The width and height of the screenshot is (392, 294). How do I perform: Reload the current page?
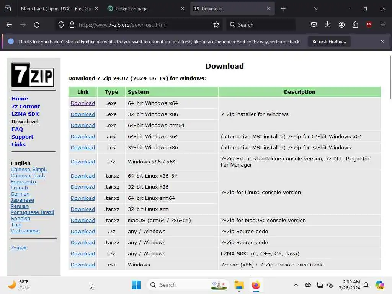37,25
